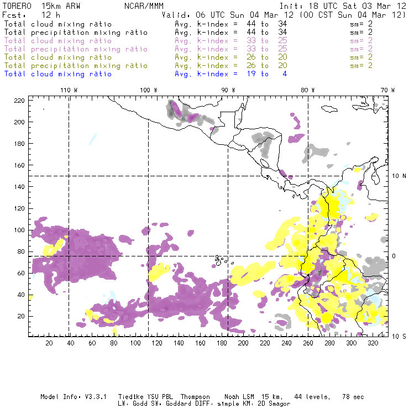
Task: Click the "70 W" longitude label
Action: [387, 90]
